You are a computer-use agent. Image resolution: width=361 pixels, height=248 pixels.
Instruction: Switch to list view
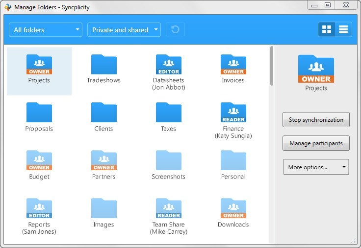pyautogui.click(x=343, y=29)
